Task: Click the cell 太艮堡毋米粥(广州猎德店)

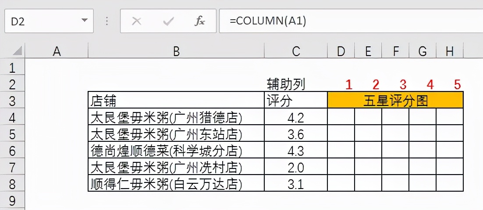Action: tap(176, 116)
